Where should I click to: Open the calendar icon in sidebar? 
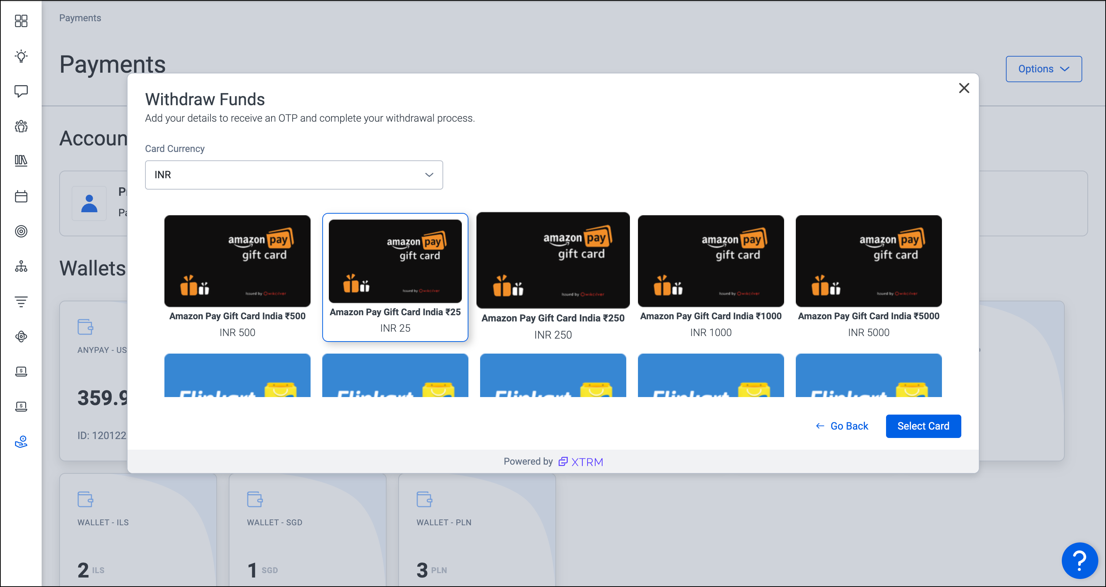(x=21, y=196)
